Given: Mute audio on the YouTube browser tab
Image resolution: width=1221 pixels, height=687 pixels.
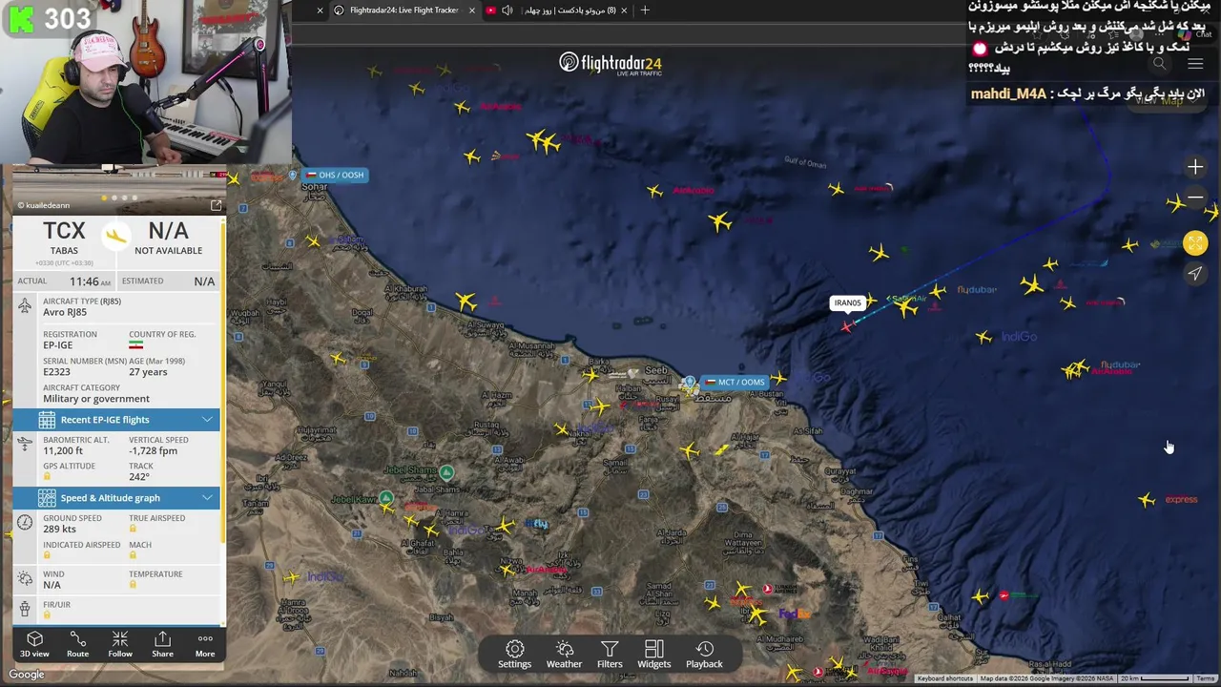Looking at the screenshot, I should click(507, 10).
